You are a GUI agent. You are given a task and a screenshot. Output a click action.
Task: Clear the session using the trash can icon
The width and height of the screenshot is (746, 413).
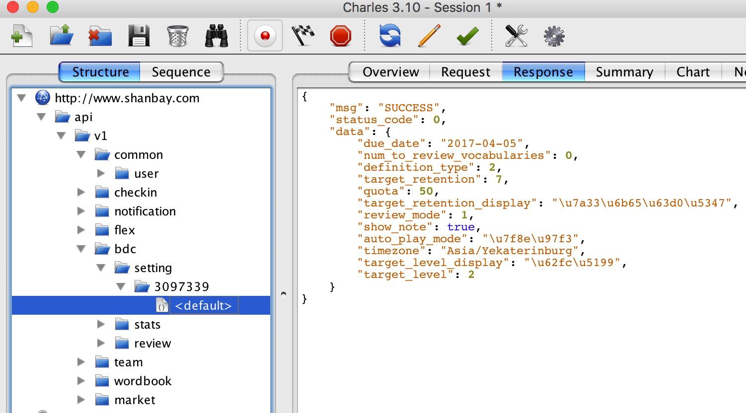[x=177, y=36]
